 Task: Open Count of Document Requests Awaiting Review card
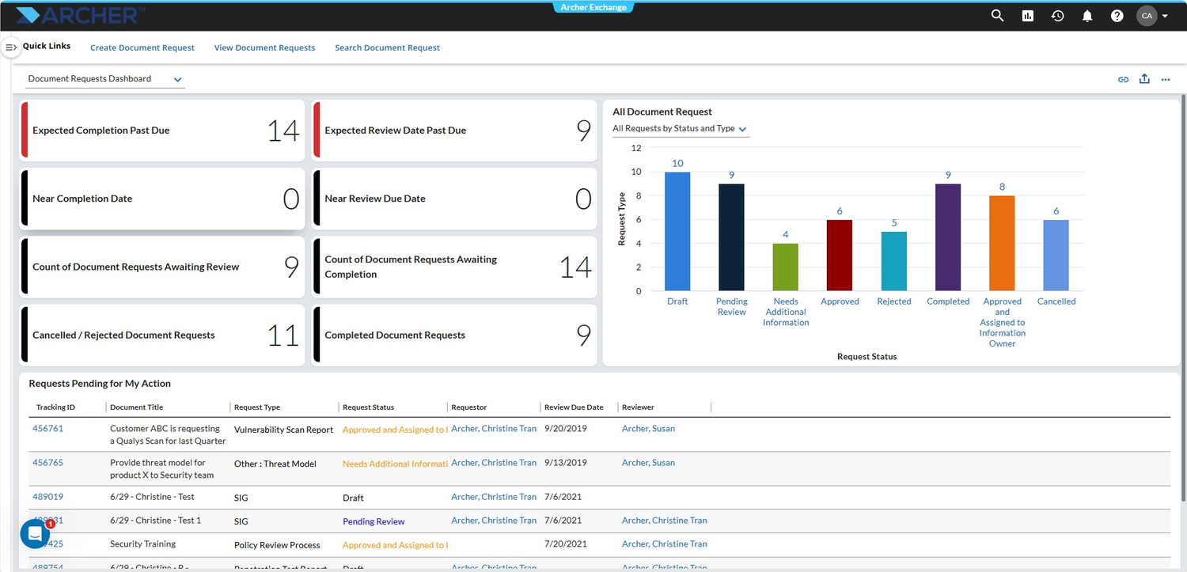(x=162, y=267)
